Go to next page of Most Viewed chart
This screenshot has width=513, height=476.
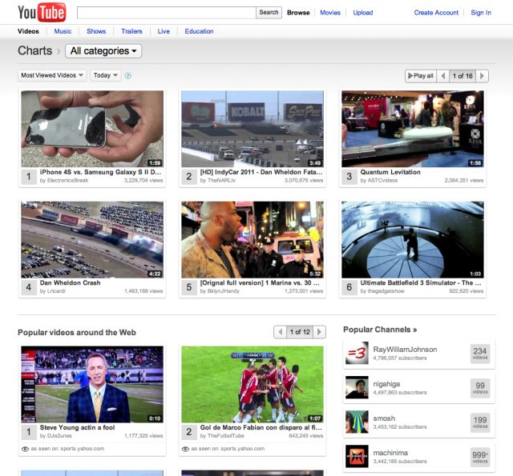point(482,76)
